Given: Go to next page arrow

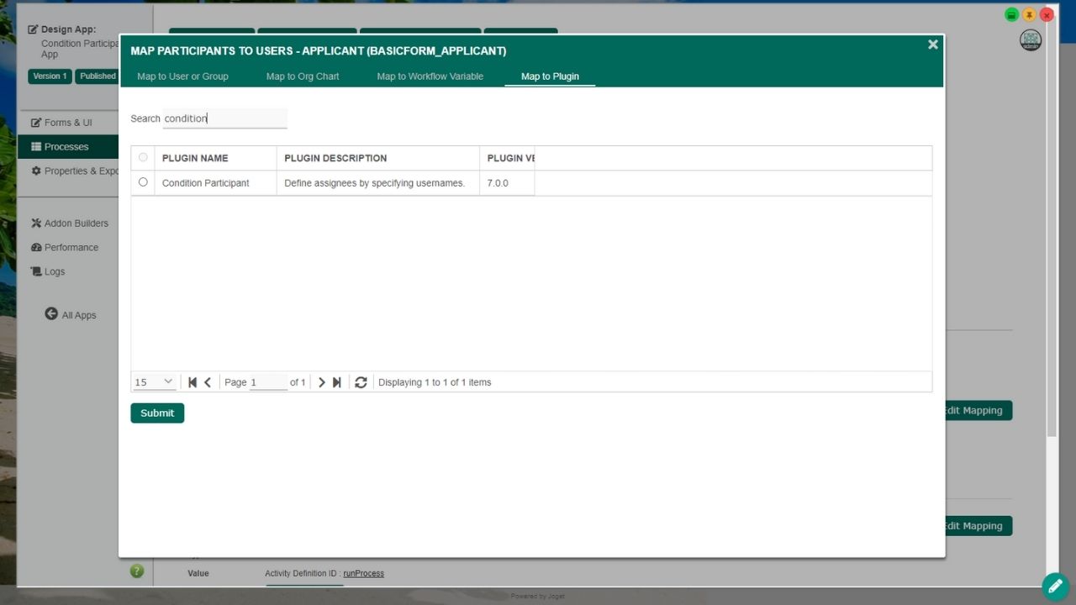Looking at the screenshot, I should coord(321,382).
